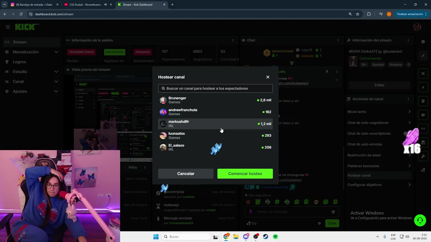Screen dimensions: 431x242
Task: Click the broadcast signal icon in right toolbar
Action: tap(423, 129)
